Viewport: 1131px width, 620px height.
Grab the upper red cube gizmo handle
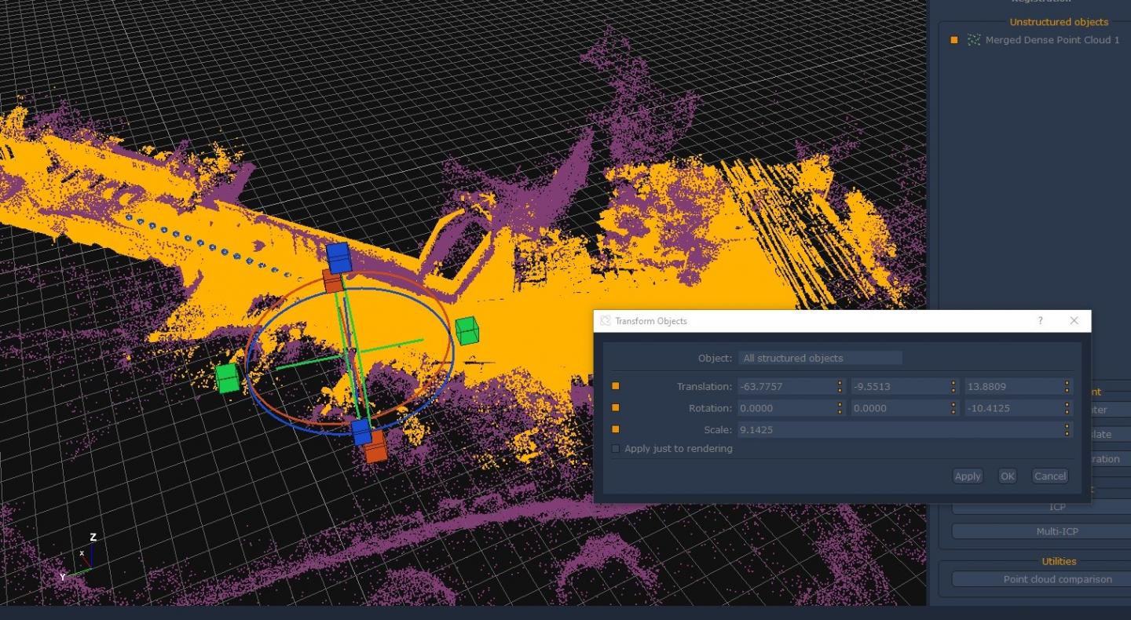point(332,281)
